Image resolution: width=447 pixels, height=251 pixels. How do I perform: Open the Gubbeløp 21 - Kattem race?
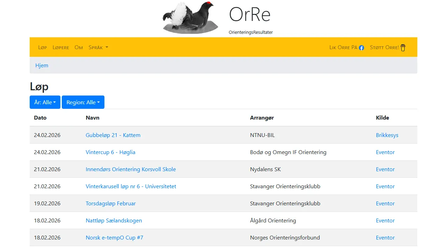pos(113,135)
